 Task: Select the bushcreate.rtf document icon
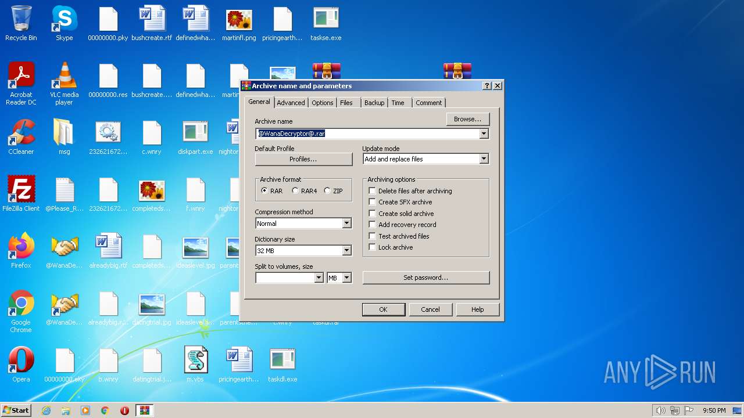(x=152, y=24)
